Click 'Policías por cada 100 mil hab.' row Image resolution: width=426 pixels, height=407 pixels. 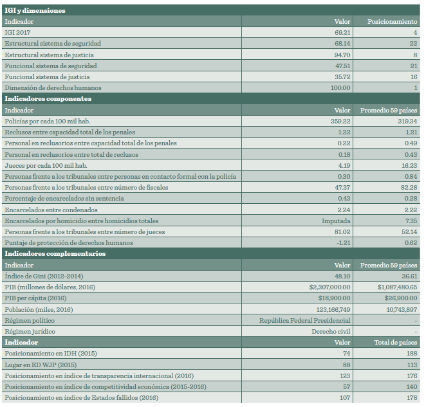pos(211,121)
